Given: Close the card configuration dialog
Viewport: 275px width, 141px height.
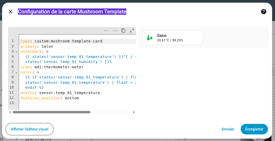Looking at the screenshot, I should coord(11,12).
